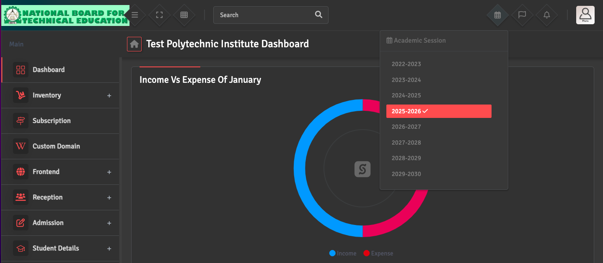Click the home icon beside dashboard title

(134, 44)
